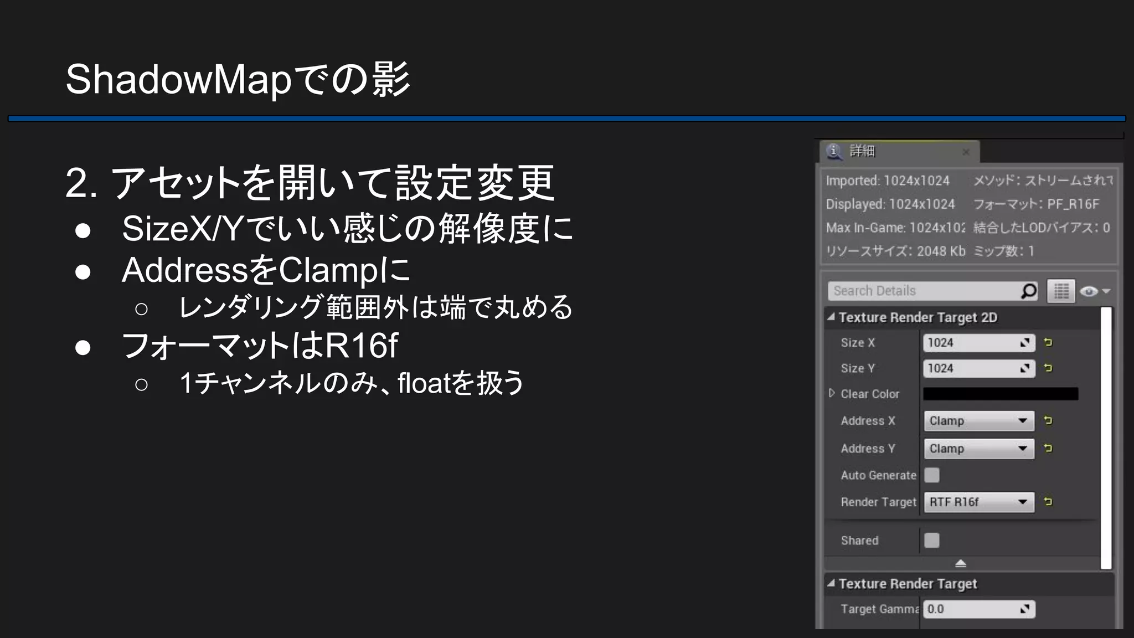The height and width of the screenshot is (638, 1134).
Task: Click the ミップ数: 1 text
Action: click(1004, 251)
